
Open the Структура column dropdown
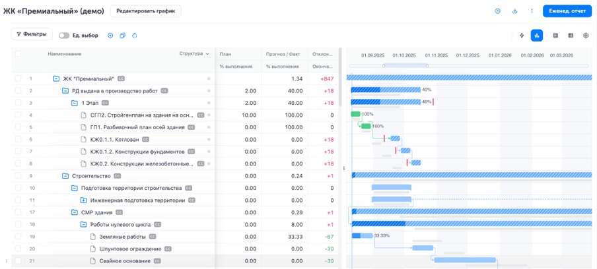207,54
